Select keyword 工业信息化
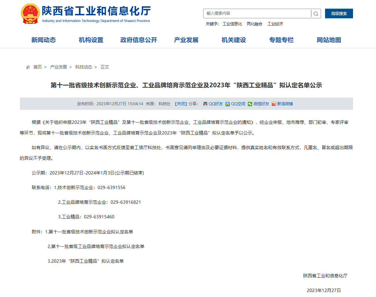Screen dimensions: 376x297 coord(232,24)
